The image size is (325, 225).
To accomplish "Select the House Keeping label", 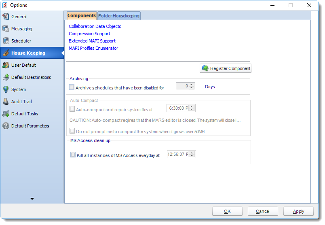I will [x=28, y=53].
